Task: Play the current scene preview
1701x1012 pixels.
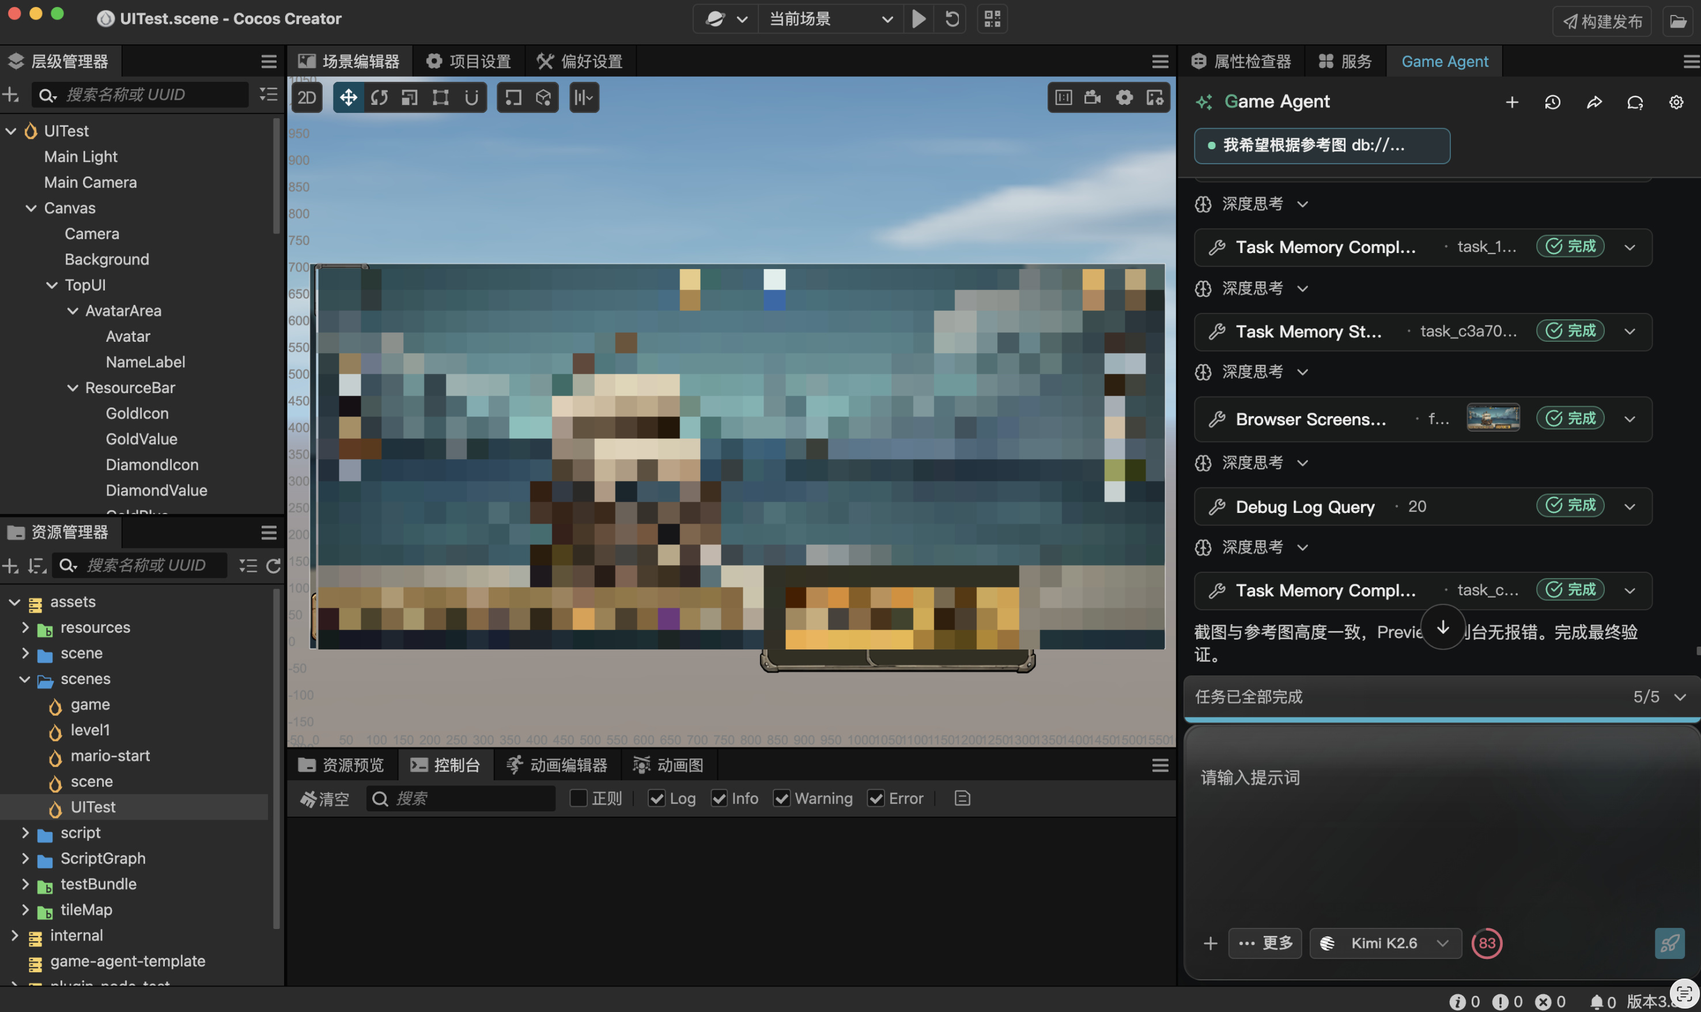Action: point(919,18)
